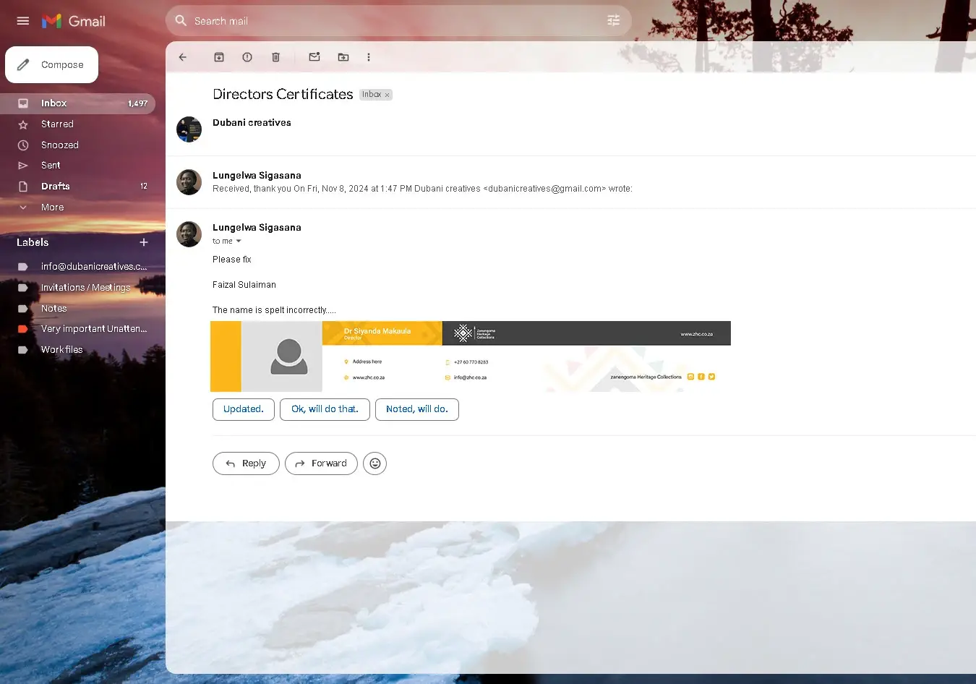976x684 pixels.
Task: Click the back arrow to return to inbox
Action: coord(183,57)
